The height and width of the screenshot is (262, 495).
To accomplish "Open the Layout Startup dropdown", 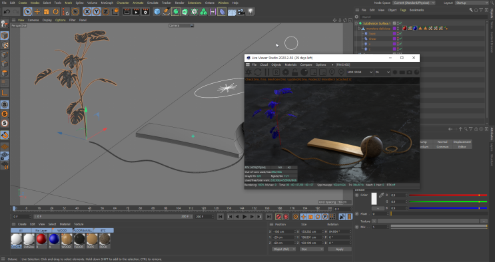I will pos(472,3).
